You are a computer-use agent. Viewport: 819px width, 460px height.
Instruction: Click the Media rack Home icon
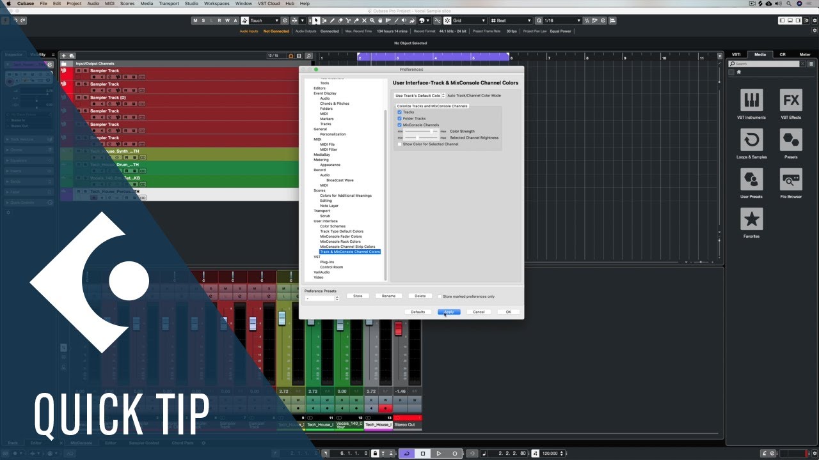coord(740,72)
